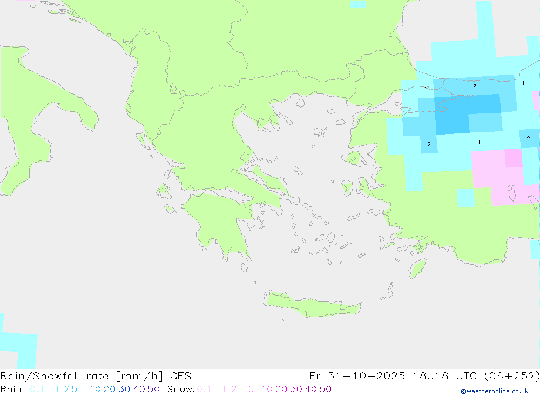The height and width of the screenshot is (396, 540).
Task: Select the Rain legend value 1
Action: [x=57, y=389]
